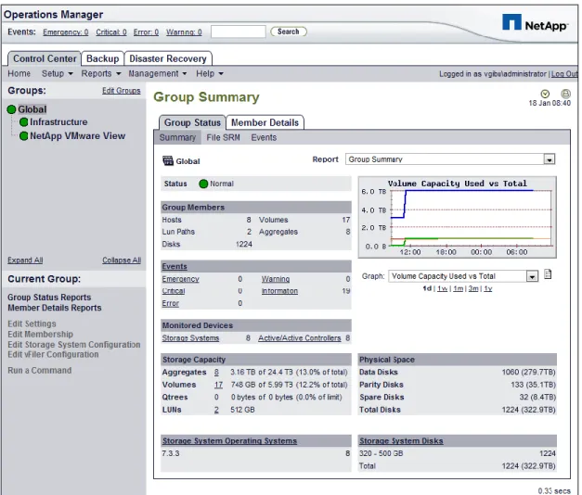Click the green Normal status indicator
Image resolution: width=582 pixels, height=495 pixels.
click(203, 184)
